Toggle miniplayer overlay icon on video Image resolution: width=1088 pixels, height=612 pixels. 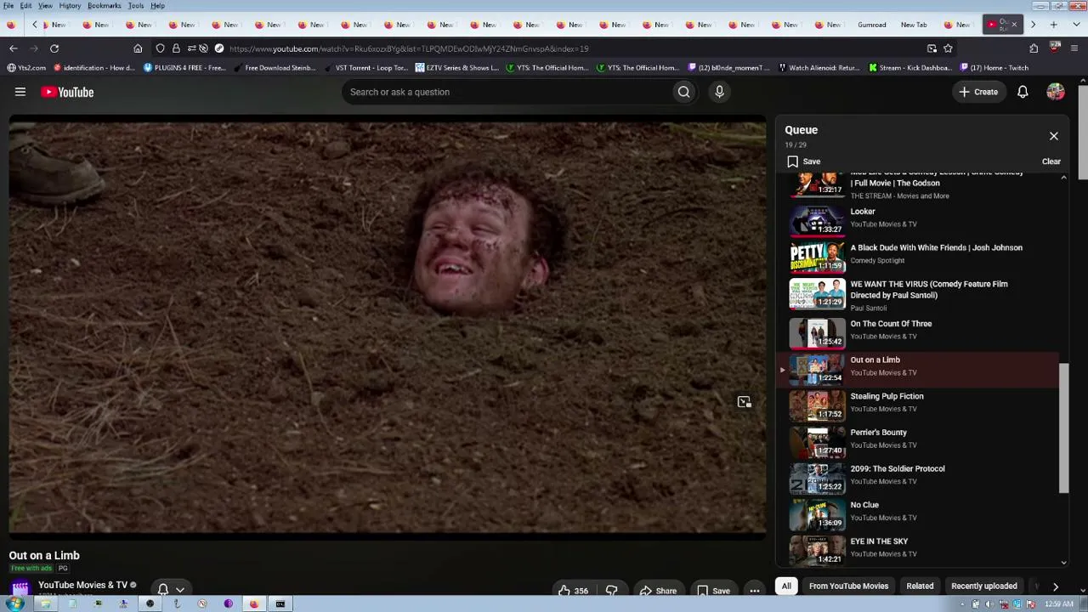[x=744, y=402]
